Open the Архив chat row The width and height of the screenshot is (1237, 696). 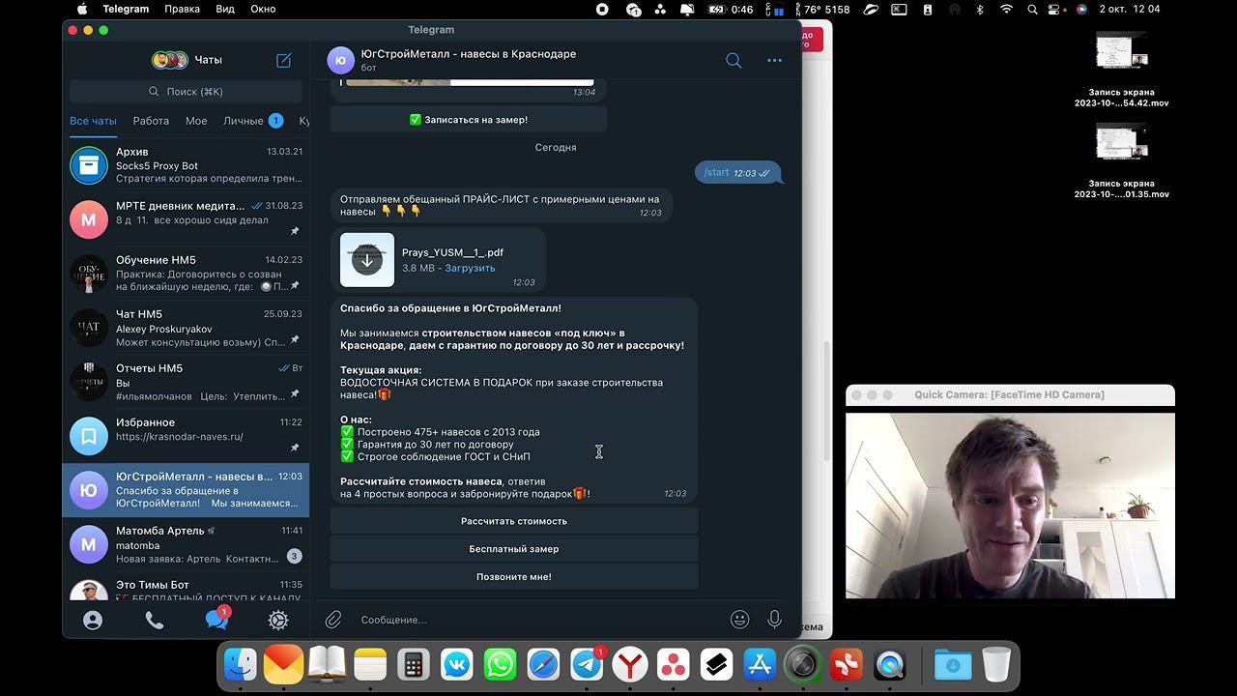[x=186, y=165]
